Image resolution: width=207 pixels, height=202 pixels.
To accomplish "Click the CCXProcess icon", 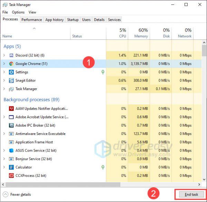I will (x=11, y=176).
